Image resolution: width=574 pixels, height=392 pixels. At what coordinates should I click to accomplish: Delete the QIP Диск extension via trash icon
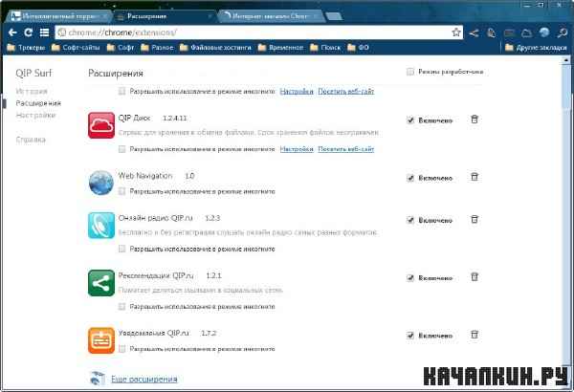click(475, 120)
